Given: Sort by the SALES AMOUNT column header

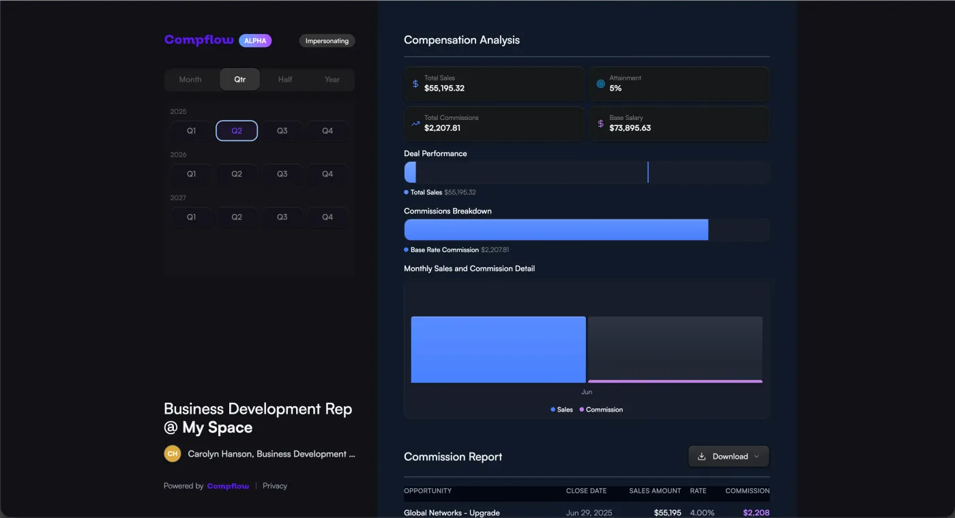Looking at the screenshot, I should (x=655, y=491).
